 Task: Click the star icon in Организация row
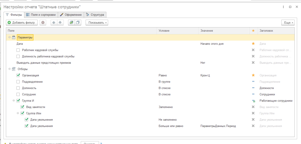[x=253, y=75]
